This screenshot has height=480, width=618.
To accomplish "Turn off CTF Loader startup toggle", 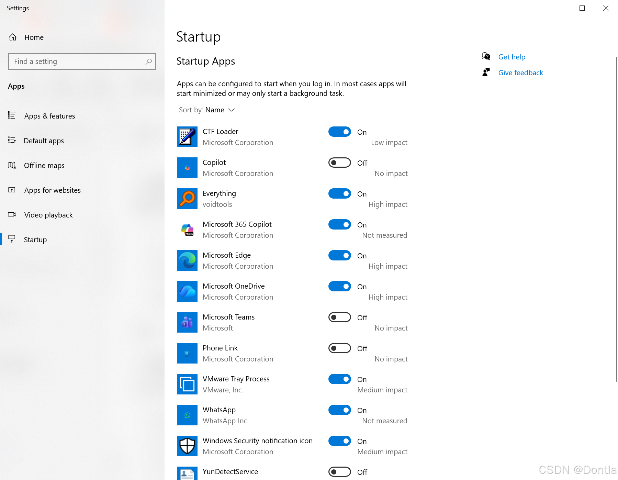I will [340, 132].
